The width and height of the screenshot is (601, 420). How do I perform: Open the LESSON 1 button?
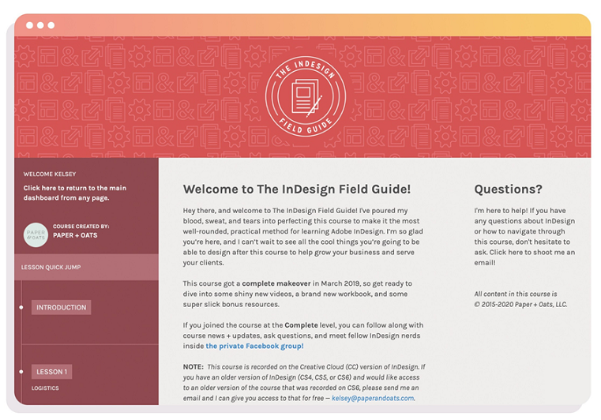pyautogui.click(x=52, y=372)
